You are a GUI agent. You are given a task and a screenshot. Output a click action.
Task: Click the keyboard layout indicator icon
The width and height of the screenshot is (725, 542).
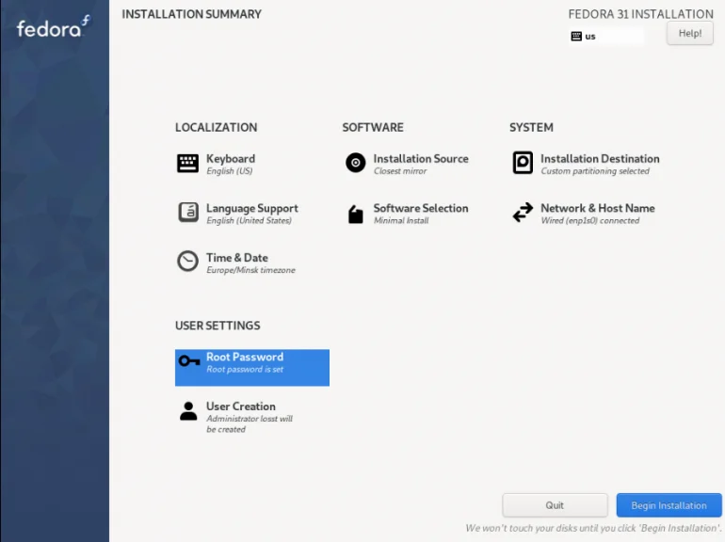pyautogui.click(x=576, y=37)
